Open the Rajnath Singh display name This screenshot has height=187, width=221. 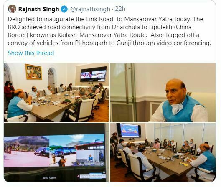tap(39, 9)
